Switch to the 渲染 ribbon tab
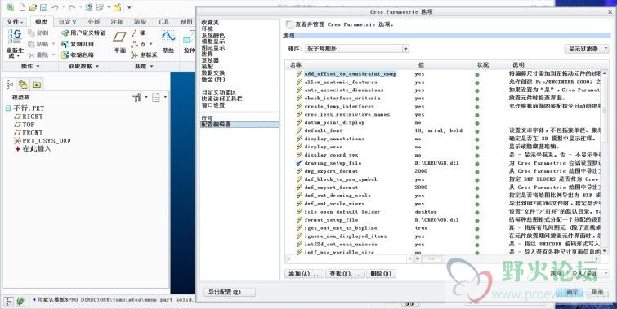The width and height of the screenshot is (617, 309). pos(140,22)
